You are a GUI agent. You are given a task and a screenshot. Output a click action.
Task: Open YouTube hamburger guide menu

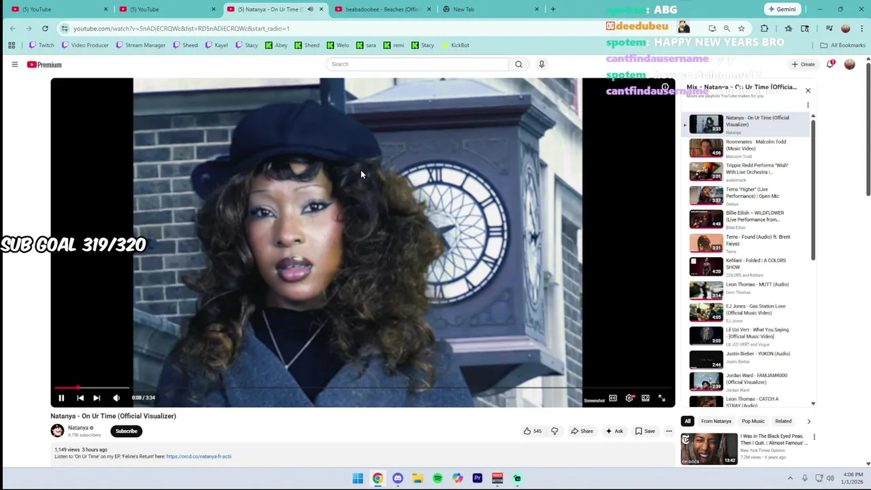click(14, 65)
